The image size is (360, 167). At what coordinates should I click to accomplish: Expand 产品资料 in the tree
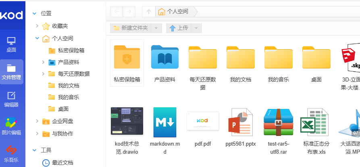pyautogui.click(x=43, y=62)
